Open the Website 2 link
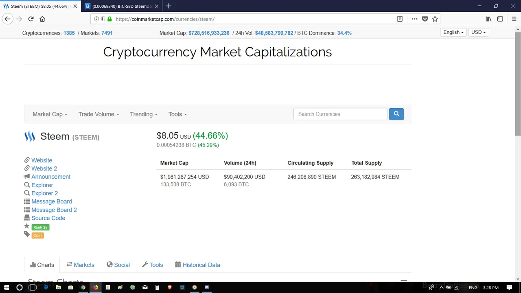 [x=44, y=168]
